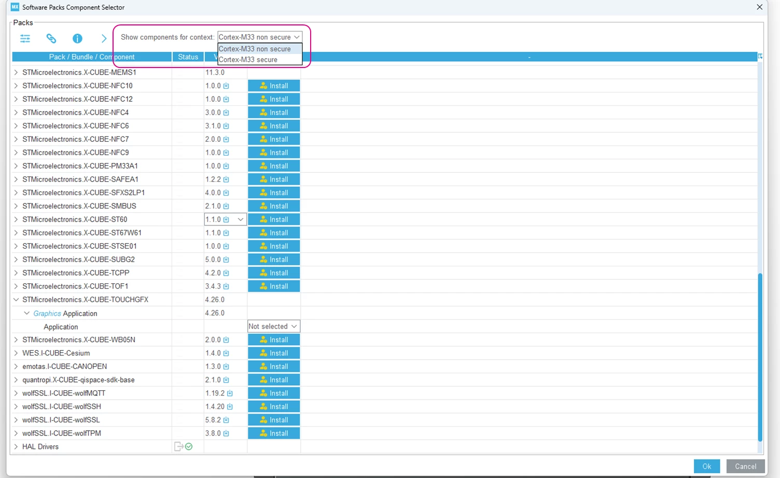This screenshot has width=780, height=478.
Task: Click download icon next to X-CUBE-NFC10 version
Action: click(x=226, y=86)
